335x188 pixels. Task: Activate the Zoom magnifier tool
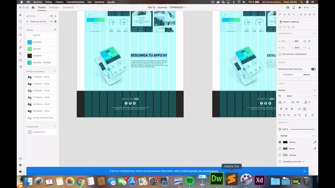click(x=20, y=67)
